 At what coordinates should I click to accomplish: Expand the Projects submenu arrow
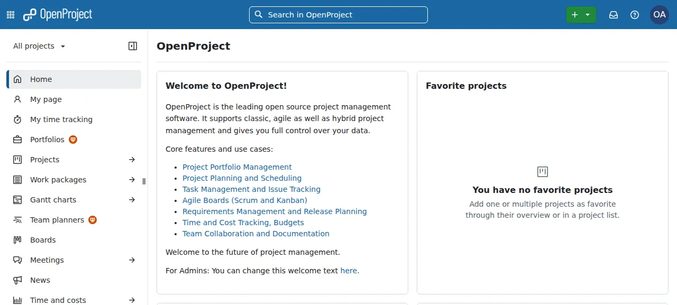[x=132, y=160]
